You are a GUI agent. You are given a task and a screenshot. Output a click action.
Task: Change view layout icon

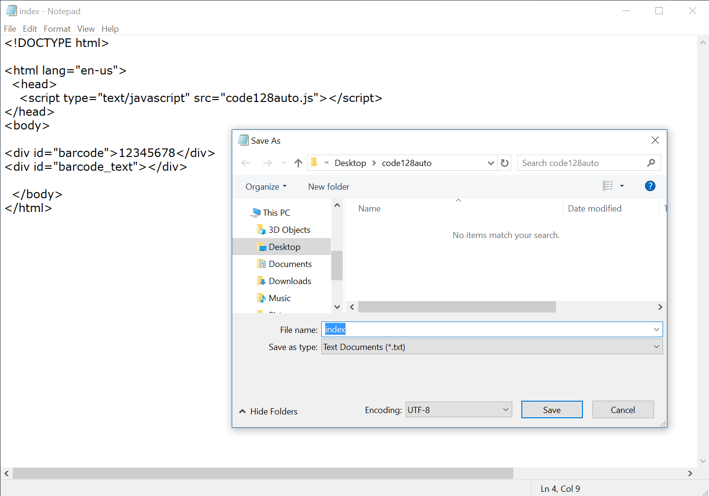coord(608,186)
